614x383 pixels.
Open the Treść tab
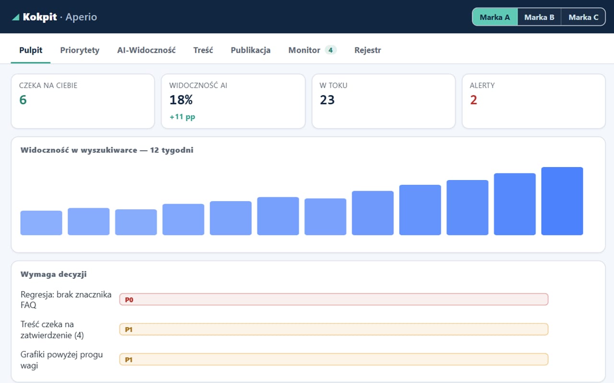[x=203, y=50]
